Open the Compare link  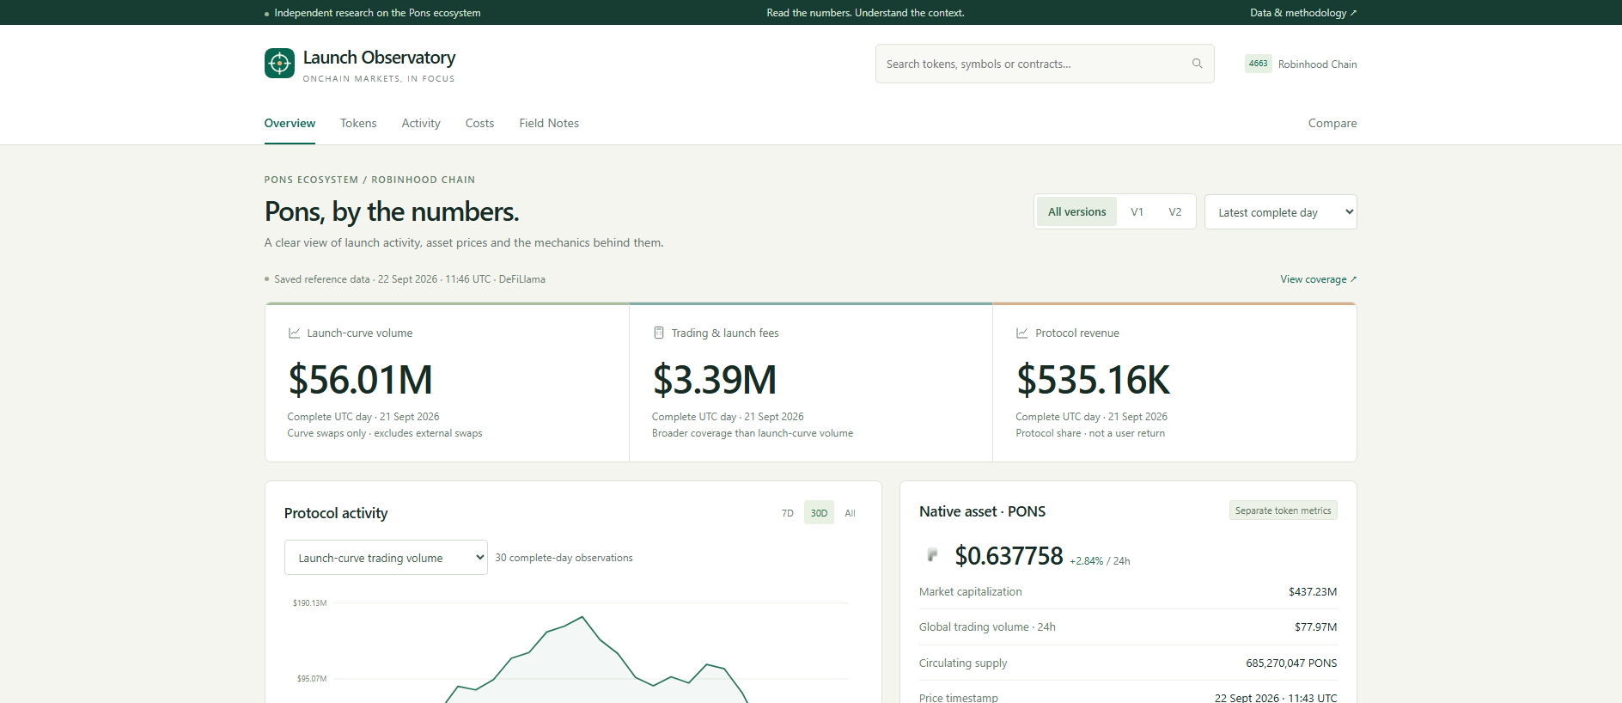pos(1332,124)
